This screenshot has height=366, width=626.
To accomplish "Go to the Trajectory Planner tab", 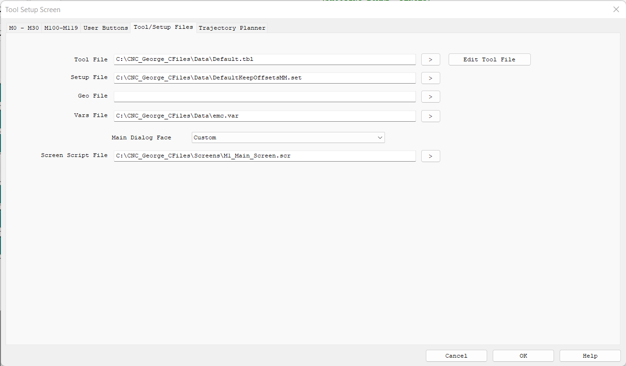I will (x=232, y=28).
